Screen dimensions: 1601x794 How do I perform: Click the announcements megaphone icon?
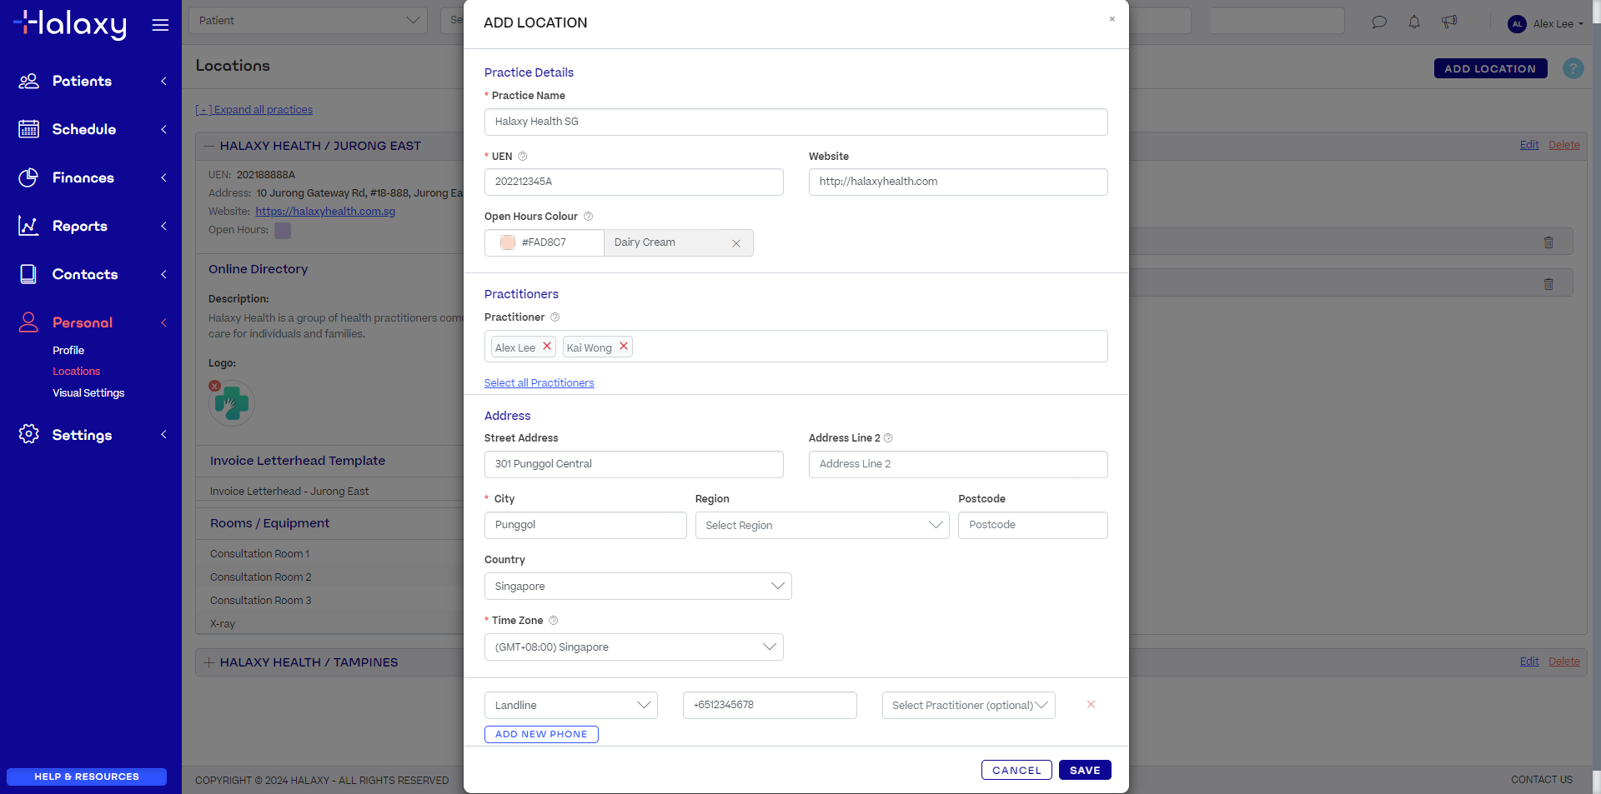pos(1449,22)
